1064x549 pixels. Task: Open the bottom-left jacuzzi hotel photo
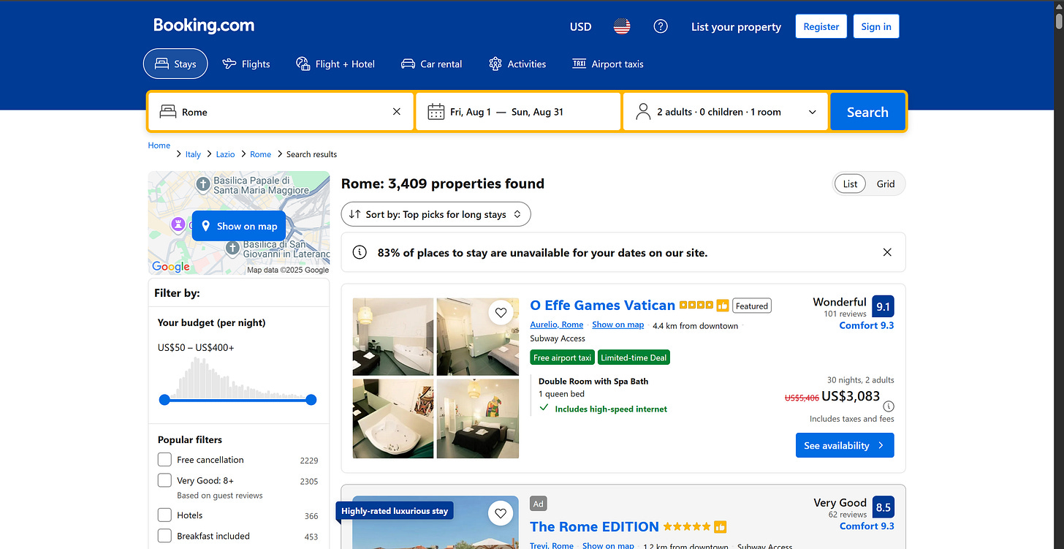[x=393, y=419]
